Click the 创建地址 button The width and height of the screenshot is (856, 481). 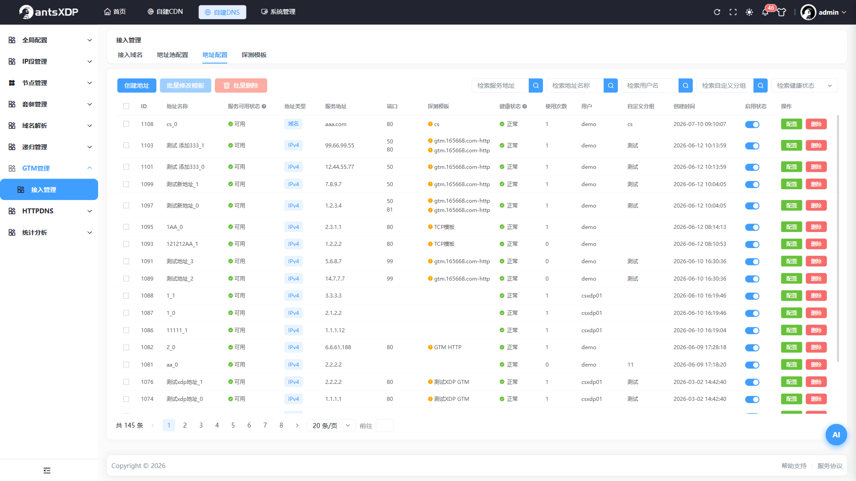tap(137, 86)
